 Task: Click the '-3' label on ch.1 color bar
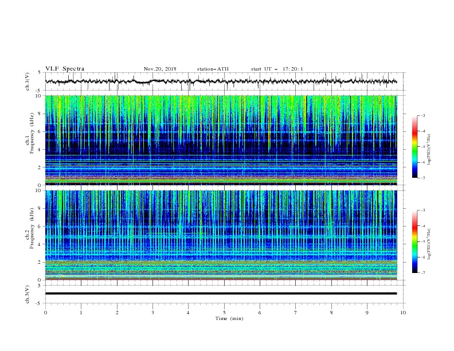tap(423, 115)
